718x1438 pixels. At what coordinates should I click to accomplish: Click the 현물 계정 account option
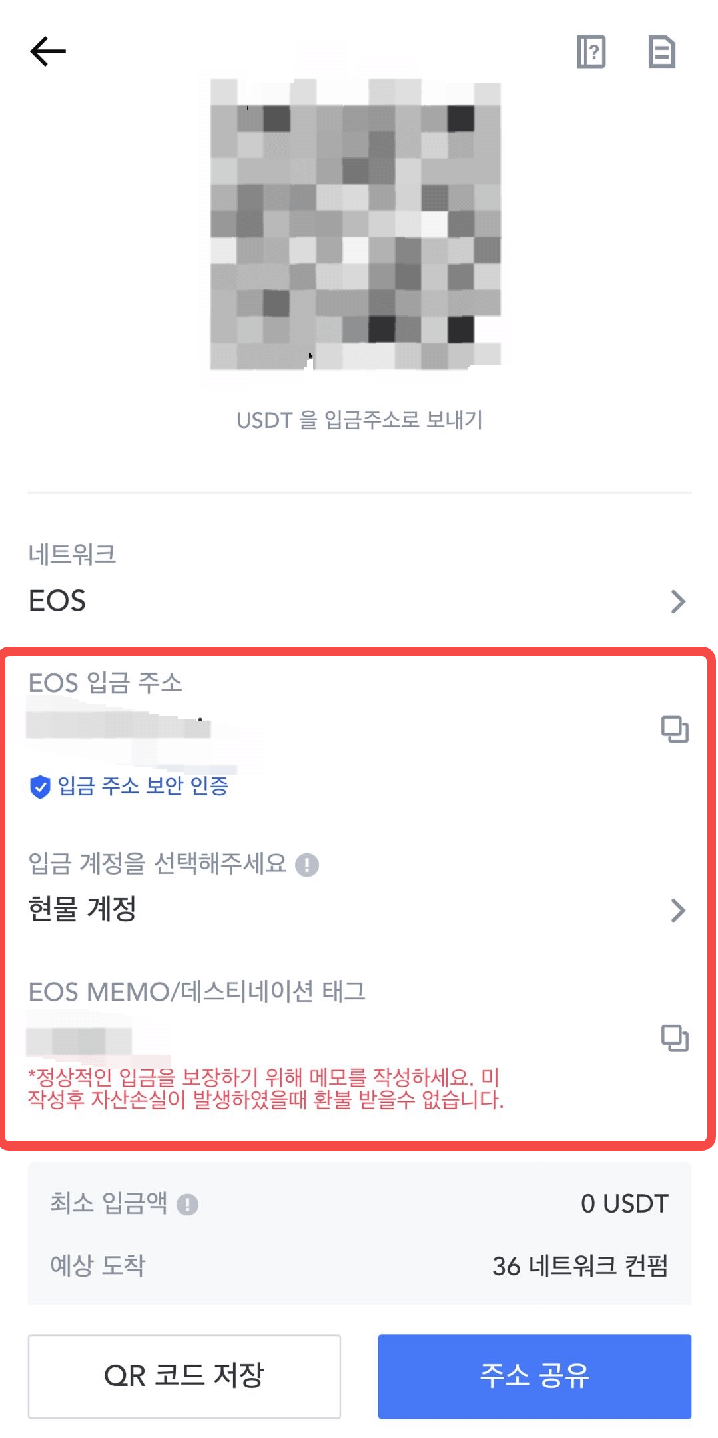(83, 909)
